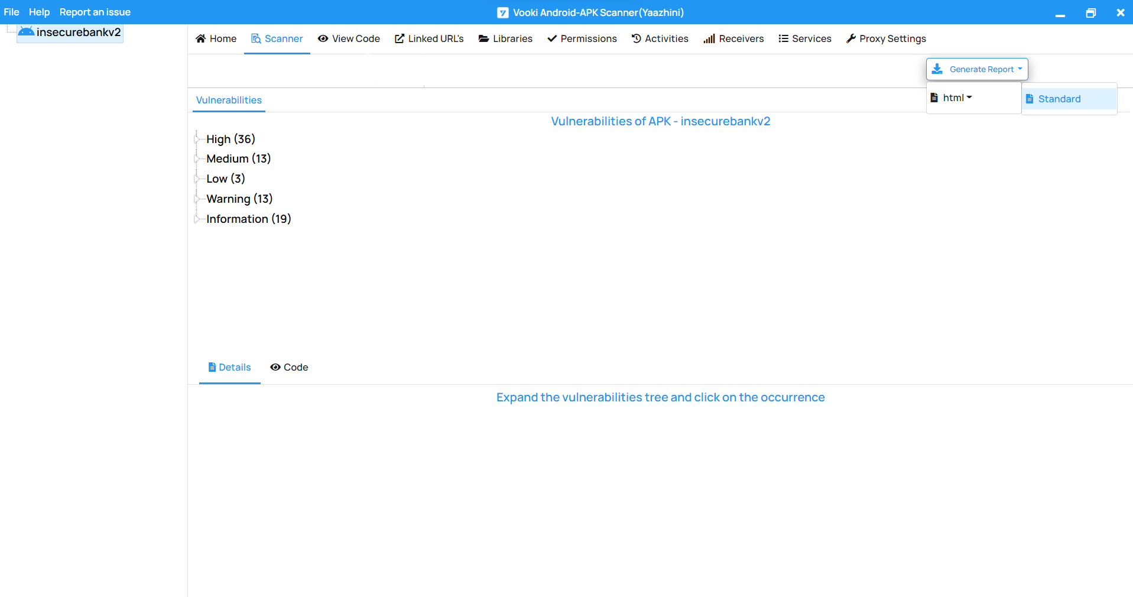
Task: Click the Receivers signal bars icon
Action: [709, 38]
